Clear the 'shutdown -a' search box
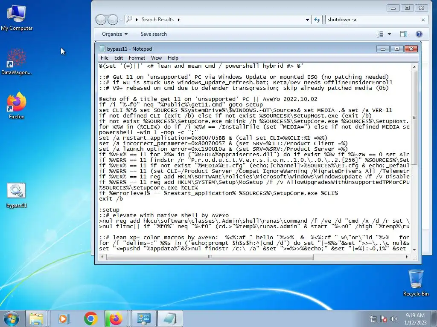 click(423, 20)
